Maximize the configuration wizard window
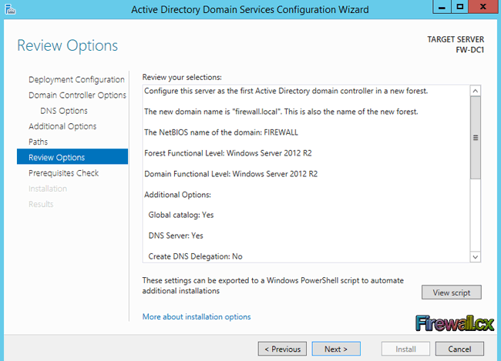This screenshot has height=361, width=501. 460,7
